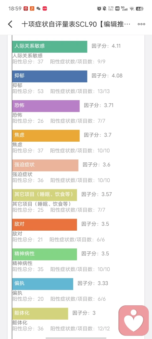
Task: Select the red-orange 敌对 bar
Action: pos(44,224)
